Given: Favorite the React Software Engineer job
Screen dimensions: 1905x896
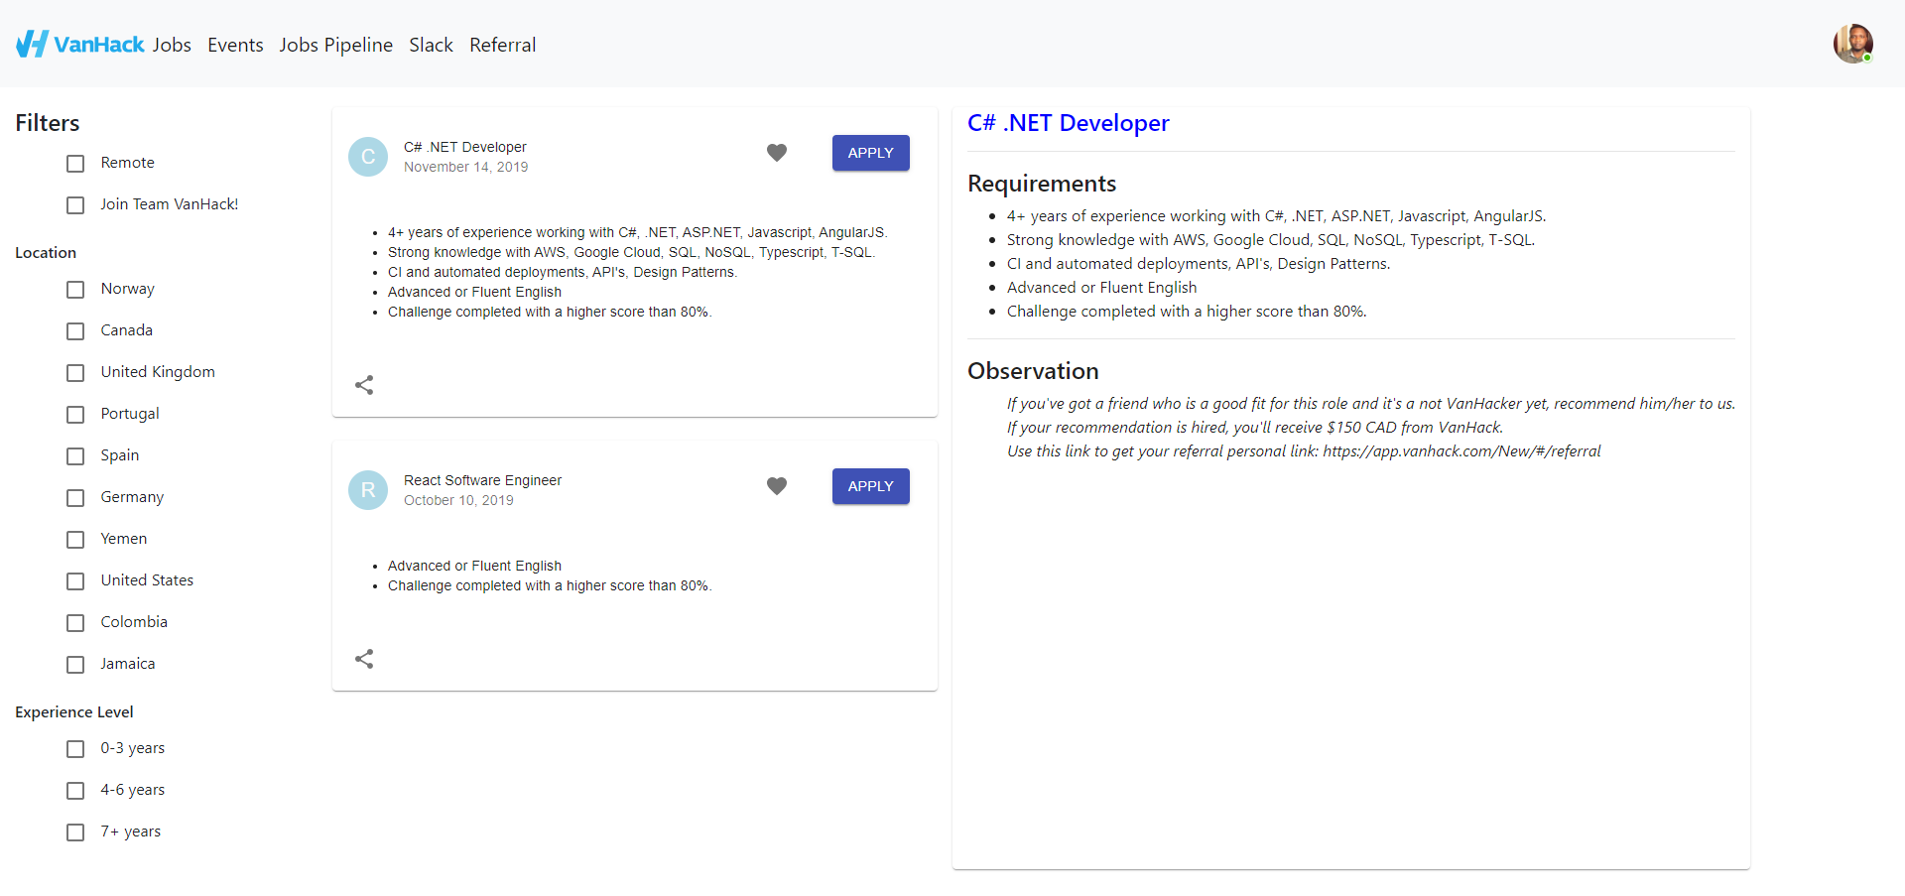Looking at the screenshot, I should [x=777, y=486].
